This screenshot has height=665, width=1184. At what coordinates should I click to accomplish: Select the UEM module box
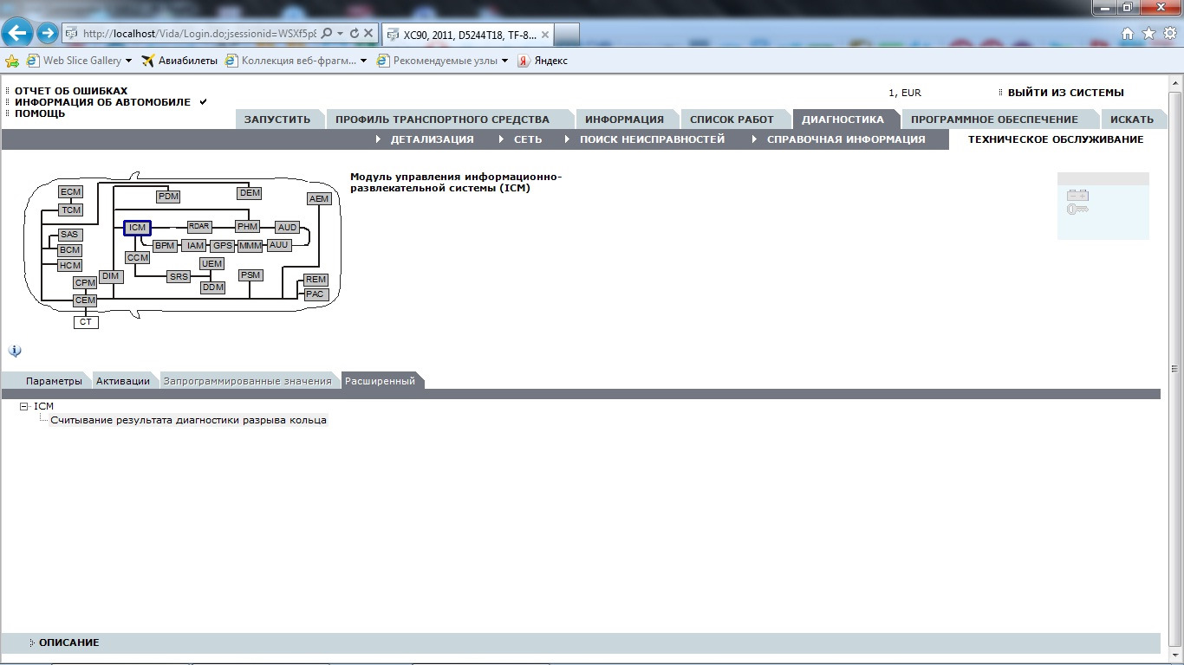point(211,263)
